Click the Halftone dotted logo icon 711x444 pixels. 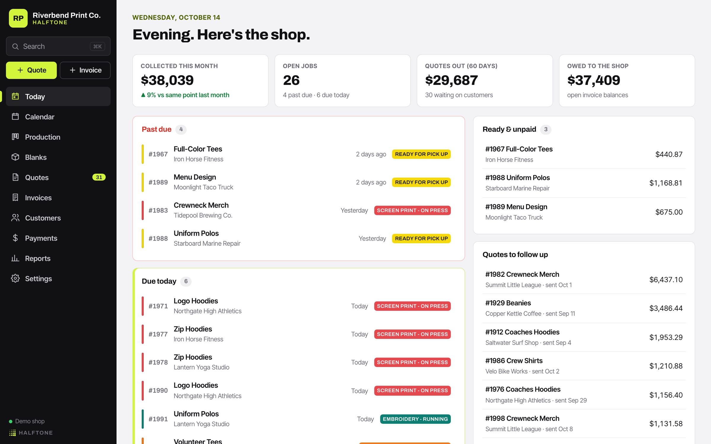(12, 433)
